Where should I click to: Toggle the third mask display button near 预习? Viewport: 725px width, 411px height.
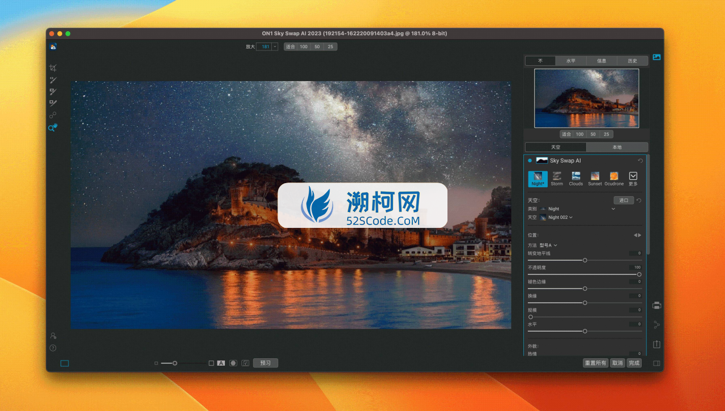245,363
